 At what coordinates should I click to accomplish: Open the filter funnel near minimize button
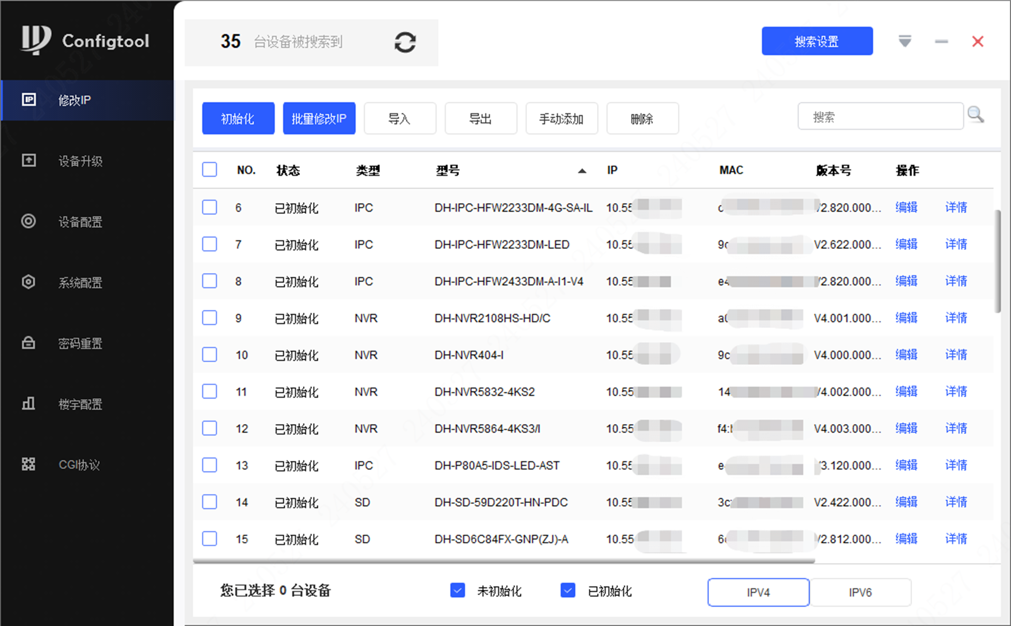[x=905, y=41]
